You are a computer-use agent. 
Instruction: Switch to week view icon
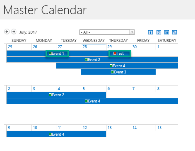(x=159, y=32)
